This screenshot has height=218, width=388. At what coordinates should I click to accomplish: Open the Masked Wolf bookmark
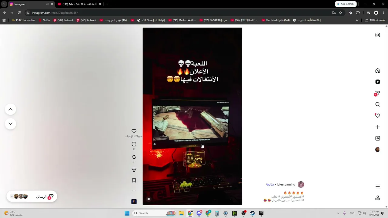tap(182, 20)
